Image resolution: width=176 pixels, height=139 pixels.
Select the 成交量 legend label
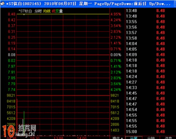[x=57, y=11]
